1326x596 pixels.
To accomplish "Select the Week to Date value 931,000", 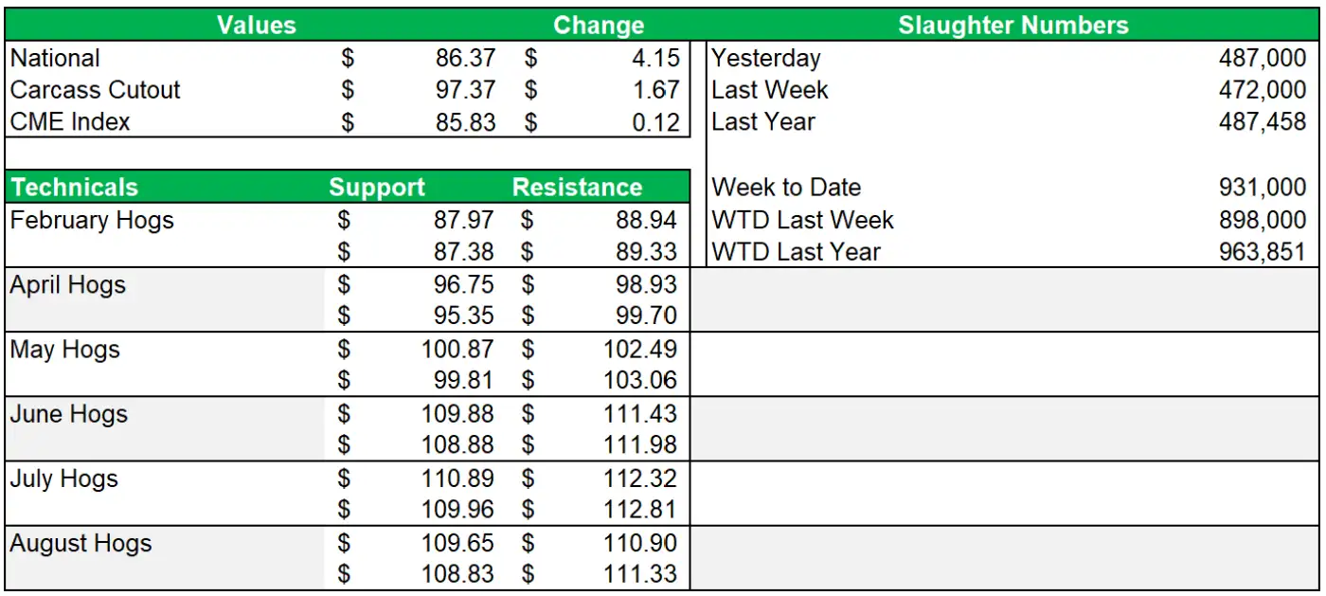I will (1262, 188).
